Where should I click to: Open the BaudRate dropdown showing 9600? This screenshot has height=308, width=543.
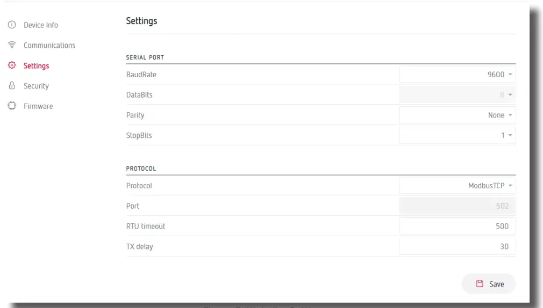point(457,75)
